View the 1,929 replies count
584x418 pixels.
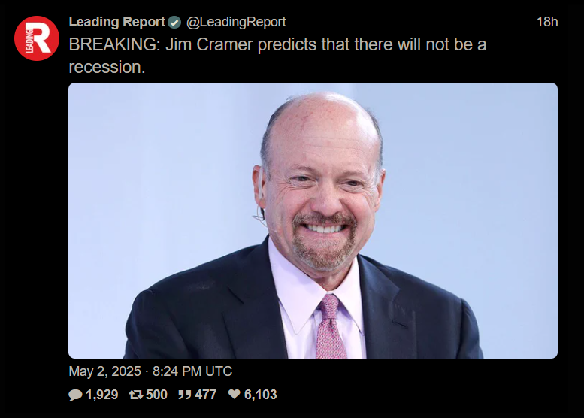pos(102,395)
